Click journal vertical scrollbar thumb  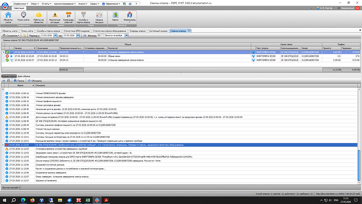click(359, 166)
